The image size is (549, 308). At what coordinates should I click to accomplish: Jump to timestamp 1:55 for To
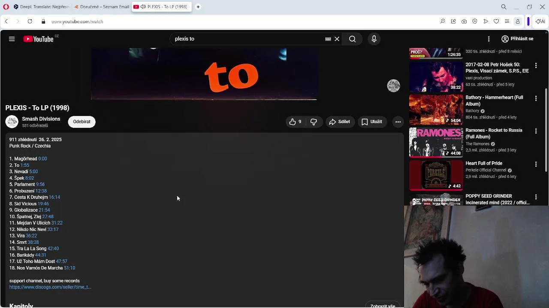pos(25,165)
